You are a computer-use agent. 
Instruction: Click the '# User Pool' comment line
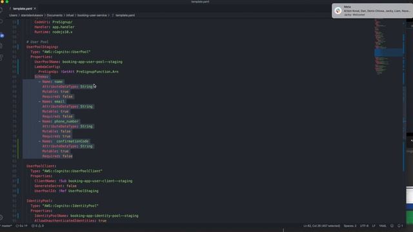coord(37,42)
